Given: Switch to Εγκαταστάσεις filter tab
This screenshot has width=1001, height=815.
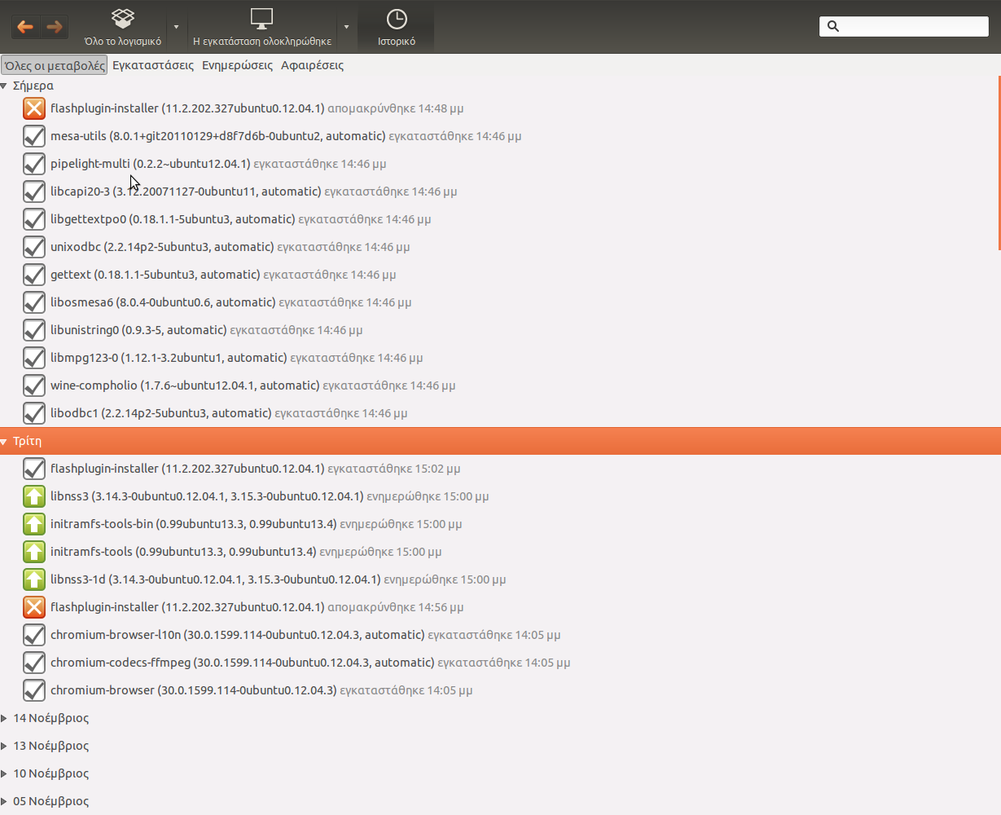Looking at the screenshot, I should (153, 65).
